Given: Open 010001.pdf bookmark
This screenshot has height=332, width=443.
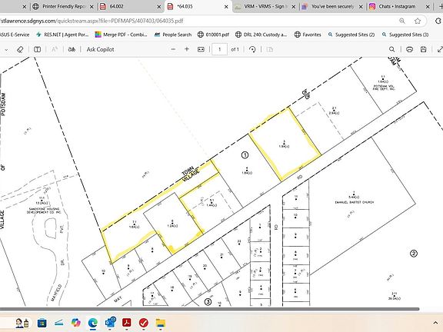Looking at the screenshot, I should [x=213, y=35].
